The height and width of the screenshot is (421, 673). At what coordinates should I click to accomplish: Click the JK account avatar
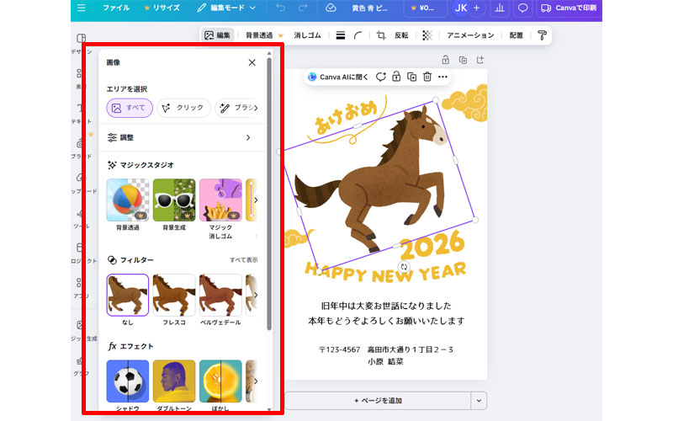[461, 8]
